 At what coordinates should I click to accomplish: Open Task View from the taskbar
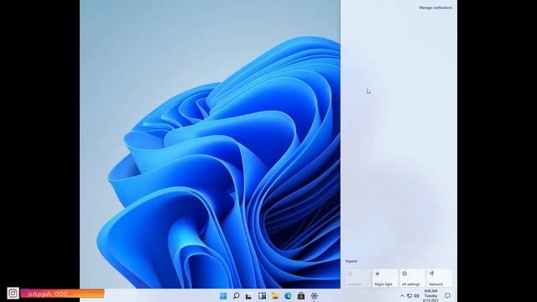[249, 296]
